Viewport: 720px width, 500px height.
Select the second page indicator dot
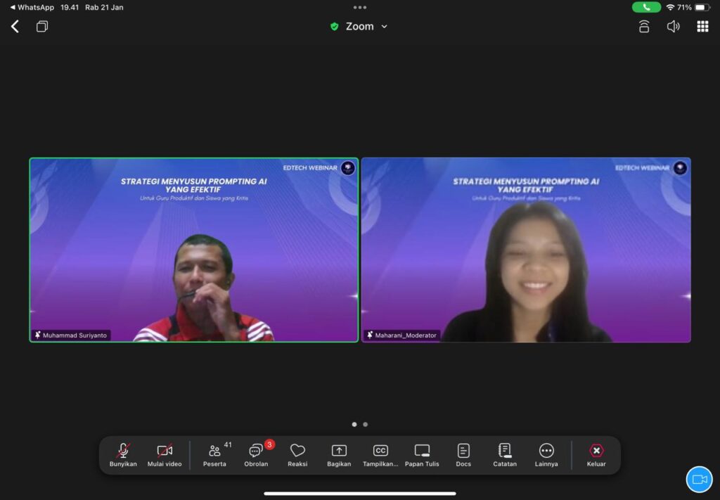(365, 424)
